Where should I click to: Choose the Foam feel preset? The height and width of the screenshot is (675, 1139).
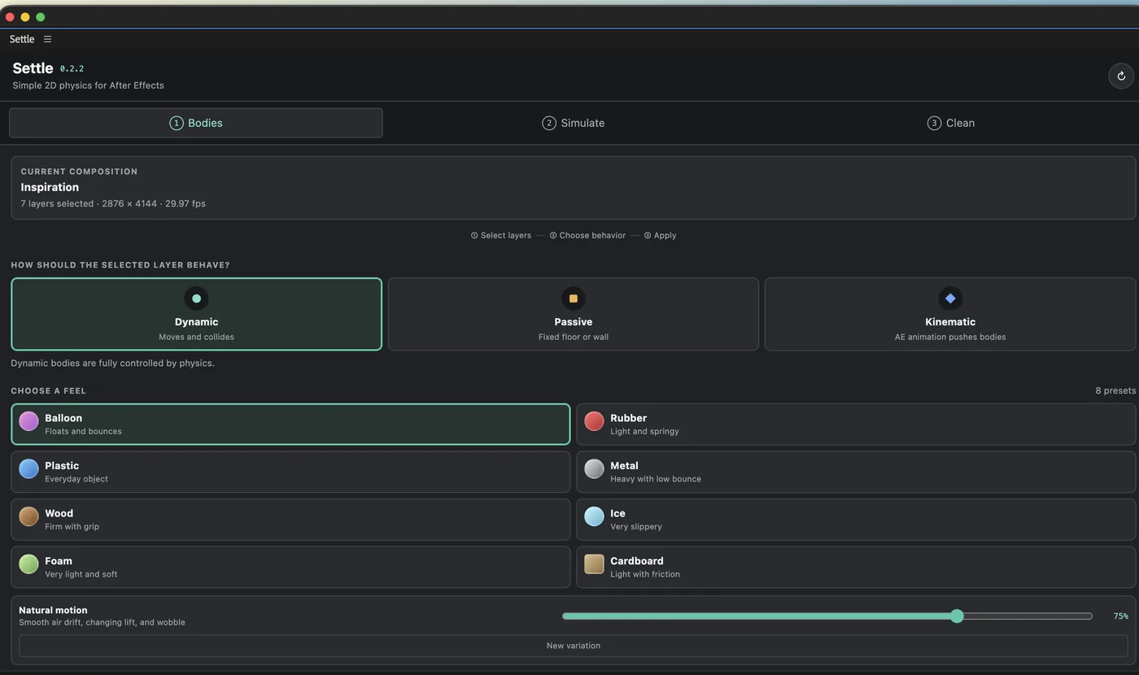(290, 567)
